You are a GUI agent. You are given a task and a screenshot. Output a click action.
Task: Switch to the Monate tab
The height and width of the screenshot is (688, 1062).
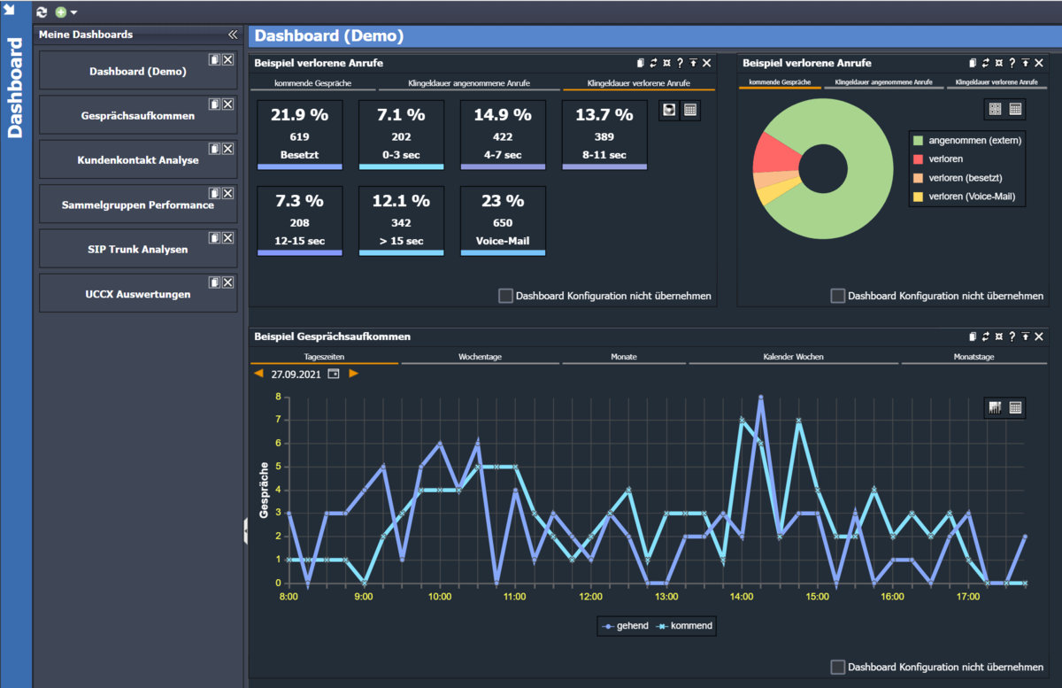pyautogui.click(x=623, y=357)
